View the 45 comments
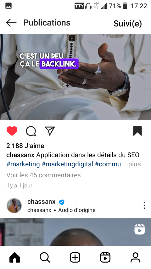Viewport: 151px width, 269px height. 43,175
